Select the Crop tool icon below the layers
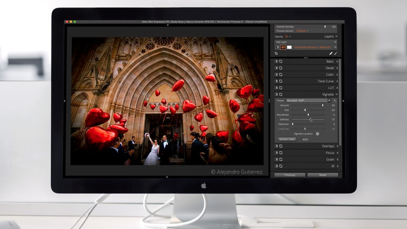The width and height of the screenshot is (407, 229). 276,53
